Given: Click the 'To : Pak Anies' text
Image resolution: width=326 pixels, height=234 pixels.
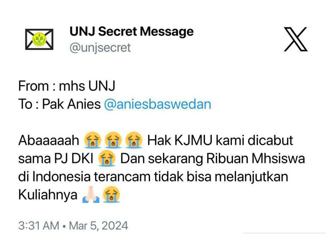Looking at the screenshot, I should click(x=59, y=104).
